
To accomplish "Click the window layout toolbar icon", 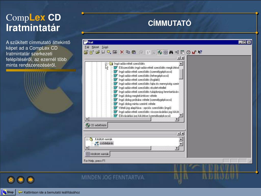I will pos(182,52).
